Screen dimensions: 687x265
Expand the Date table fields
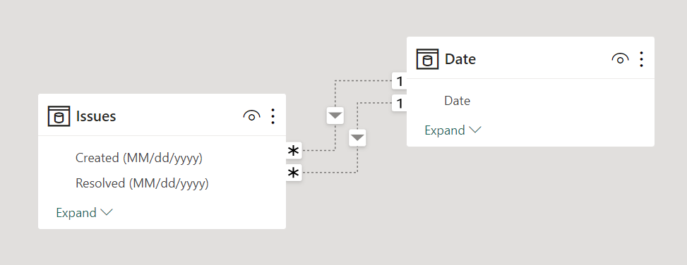click(x=453, y=130)
